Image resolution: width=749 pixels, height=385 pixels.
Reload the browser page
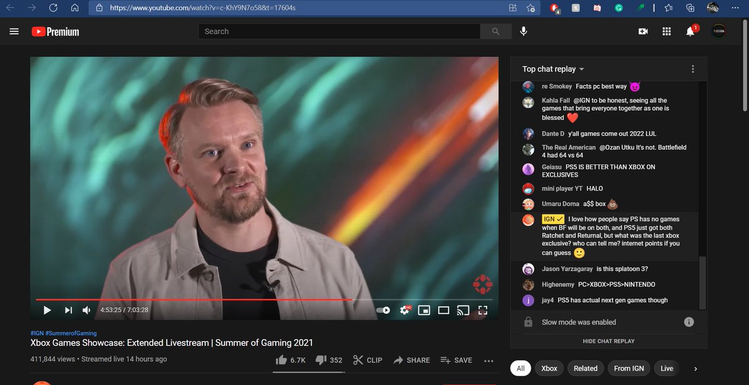[54, 8]
